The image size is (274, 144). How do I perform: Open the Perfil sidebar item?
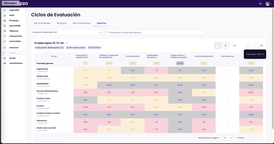point(12,16)
